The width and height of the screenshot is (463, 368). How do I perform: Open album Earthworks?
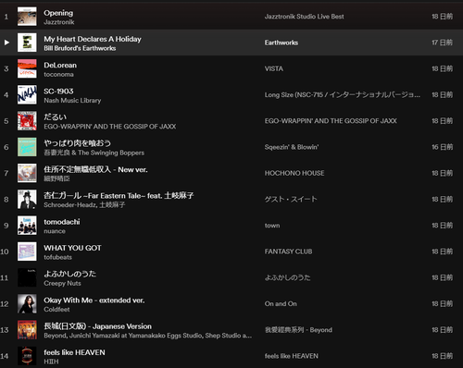tap(282, 43)
